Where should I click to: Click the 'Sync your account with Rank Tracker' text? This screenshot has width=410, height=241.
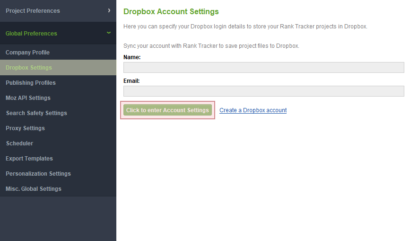tap(211, 46)
